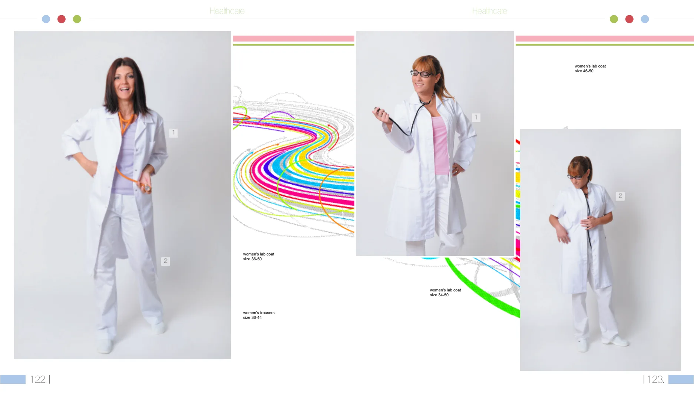694x396 pixels.
Task: Open the short-sleeve lab coat photo
Action: click(x=601, y=250)
